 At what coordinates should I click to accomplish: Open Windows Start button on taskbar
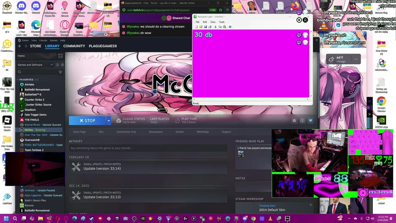(x=6, y=218)
